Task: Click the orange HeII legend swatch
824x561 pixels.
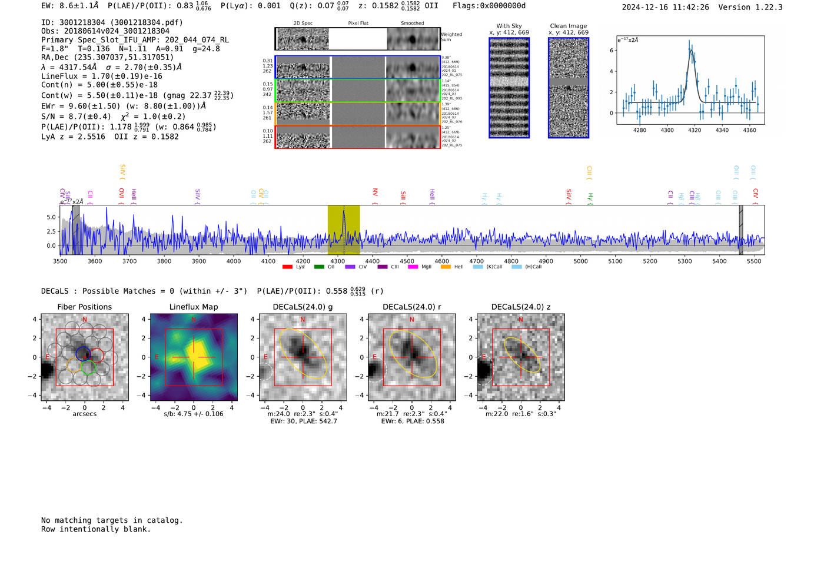Action: coord(446,267)
